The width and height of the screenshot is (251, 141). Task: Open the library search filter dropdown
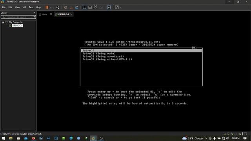(x=34, y=17)
